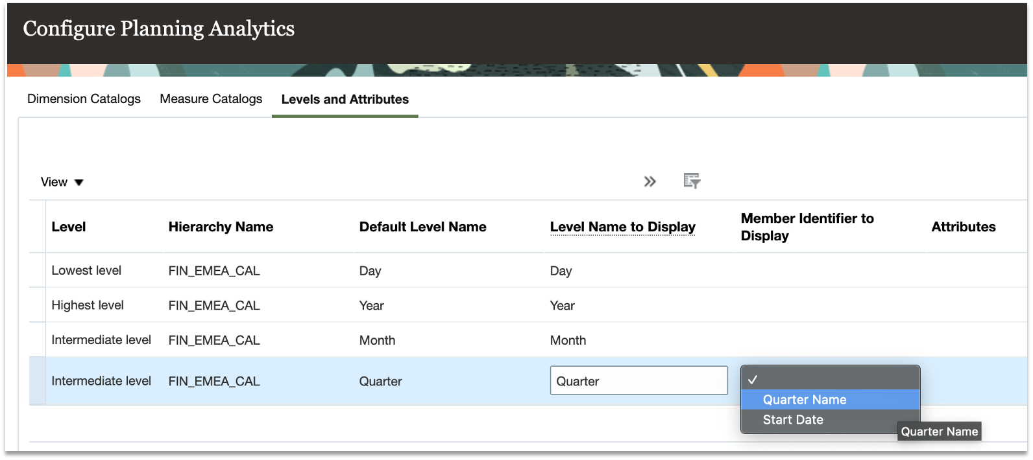
Task: Select the blank checked option in dropdown
Action: [x=829, y=379]
